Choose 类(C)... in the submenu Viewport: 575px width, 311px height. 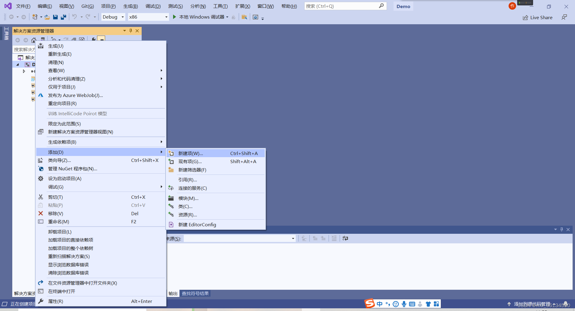click(x=216, y=206)
